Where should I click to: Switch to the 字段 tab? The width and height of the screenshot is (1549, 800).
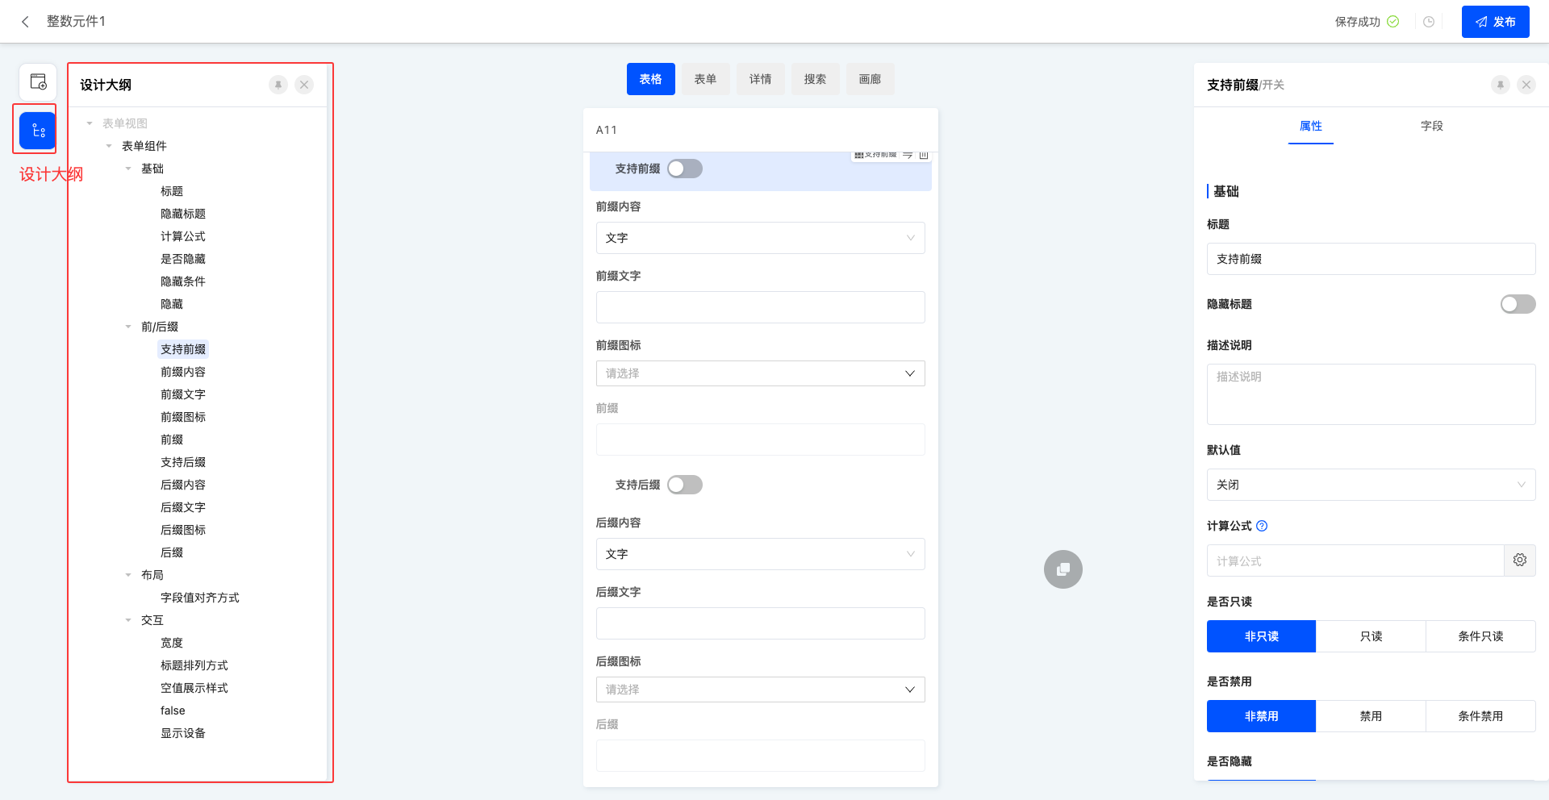click(1431, 126)
